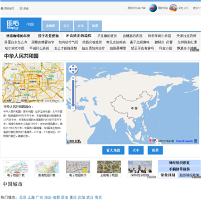Open the 频道 channel list icon

[21, 8]
